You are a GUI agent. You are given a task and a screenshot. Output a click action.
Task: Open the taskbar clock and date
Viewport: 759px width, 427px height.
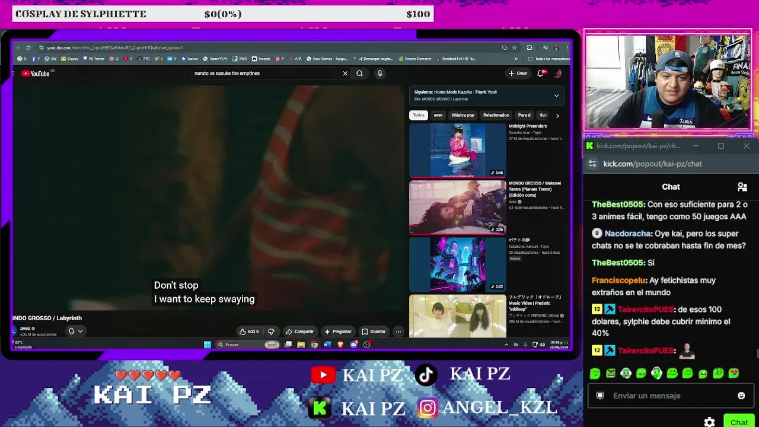click(560, 345)
